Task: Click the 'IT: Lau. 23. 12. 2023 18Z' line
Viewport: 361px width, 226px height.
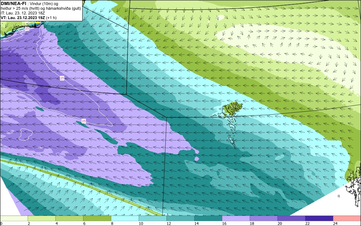Action: 23,13
